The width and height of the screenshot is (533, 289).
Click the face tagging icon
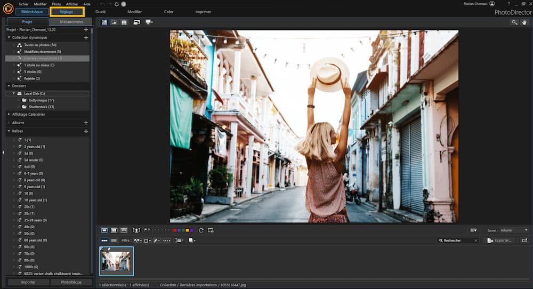click(x=136, y=230)
